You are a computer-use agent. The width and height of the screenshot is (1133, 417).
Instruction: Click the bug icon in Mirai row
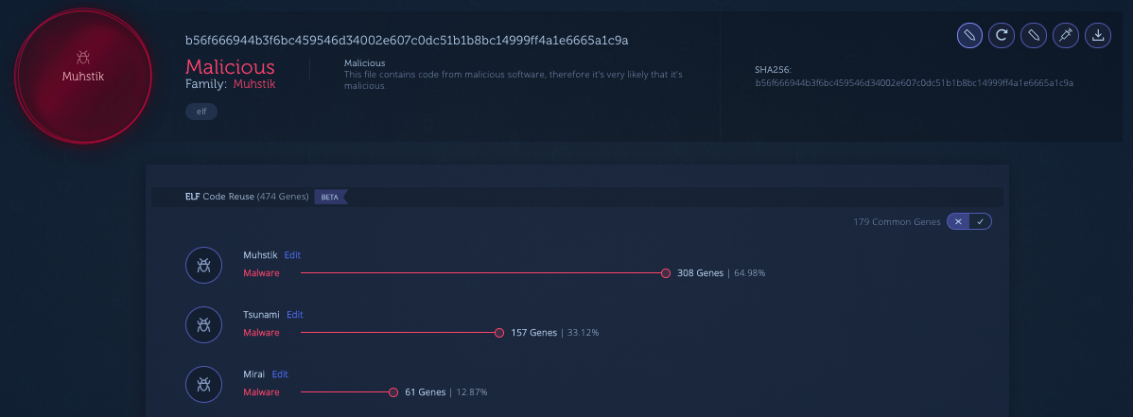(203, 385)
